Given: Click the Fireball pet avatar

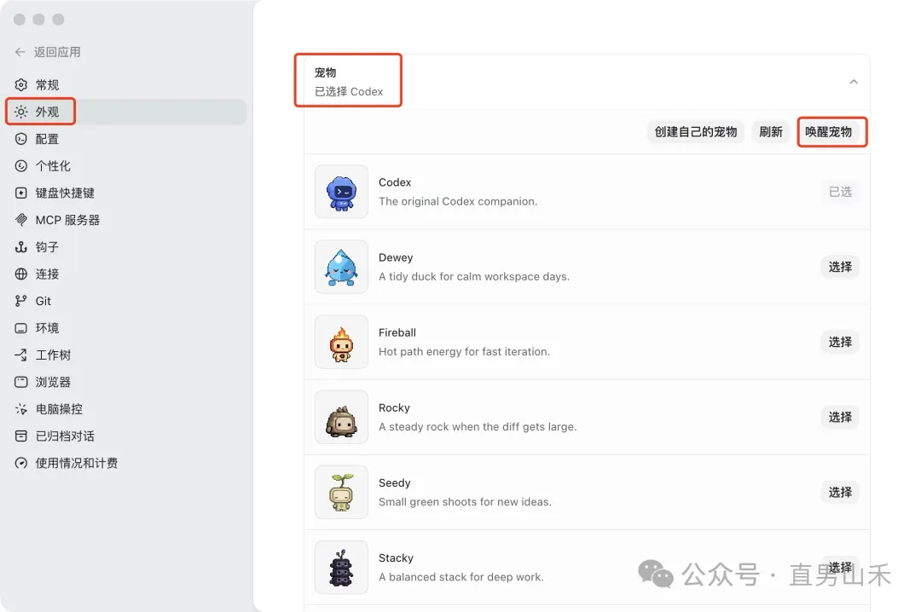Looking at the screenshot, I should click(x=341, y=343).
